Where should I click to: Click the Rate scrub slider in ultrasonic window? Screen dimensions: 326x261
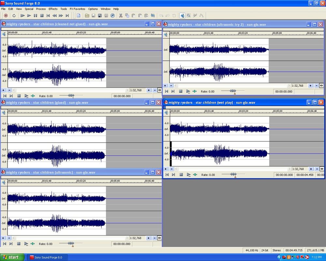tap(71, 243)
